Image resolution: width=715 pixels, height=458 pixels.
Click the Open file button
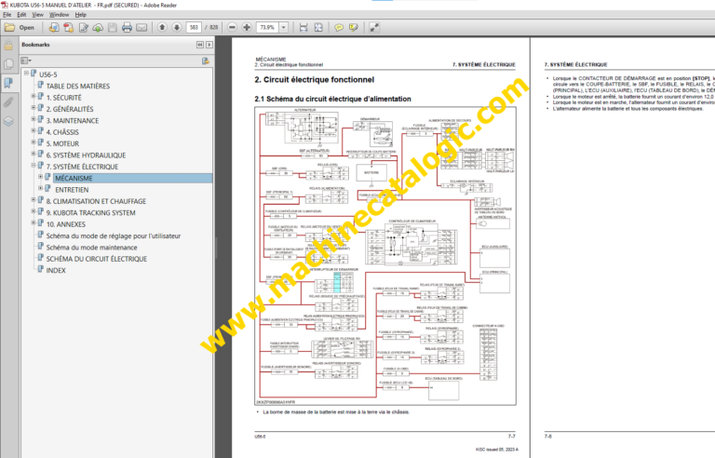[x=20, y=27]
